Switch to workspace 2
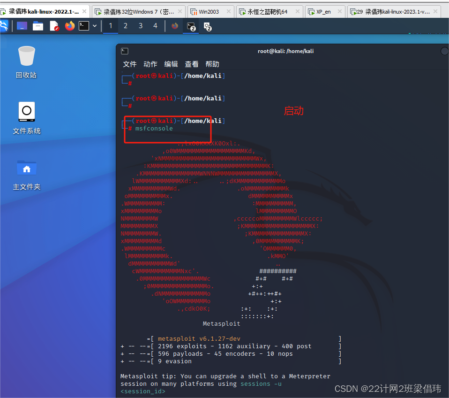This screenshot has width=449, height=398. [126, 26]
